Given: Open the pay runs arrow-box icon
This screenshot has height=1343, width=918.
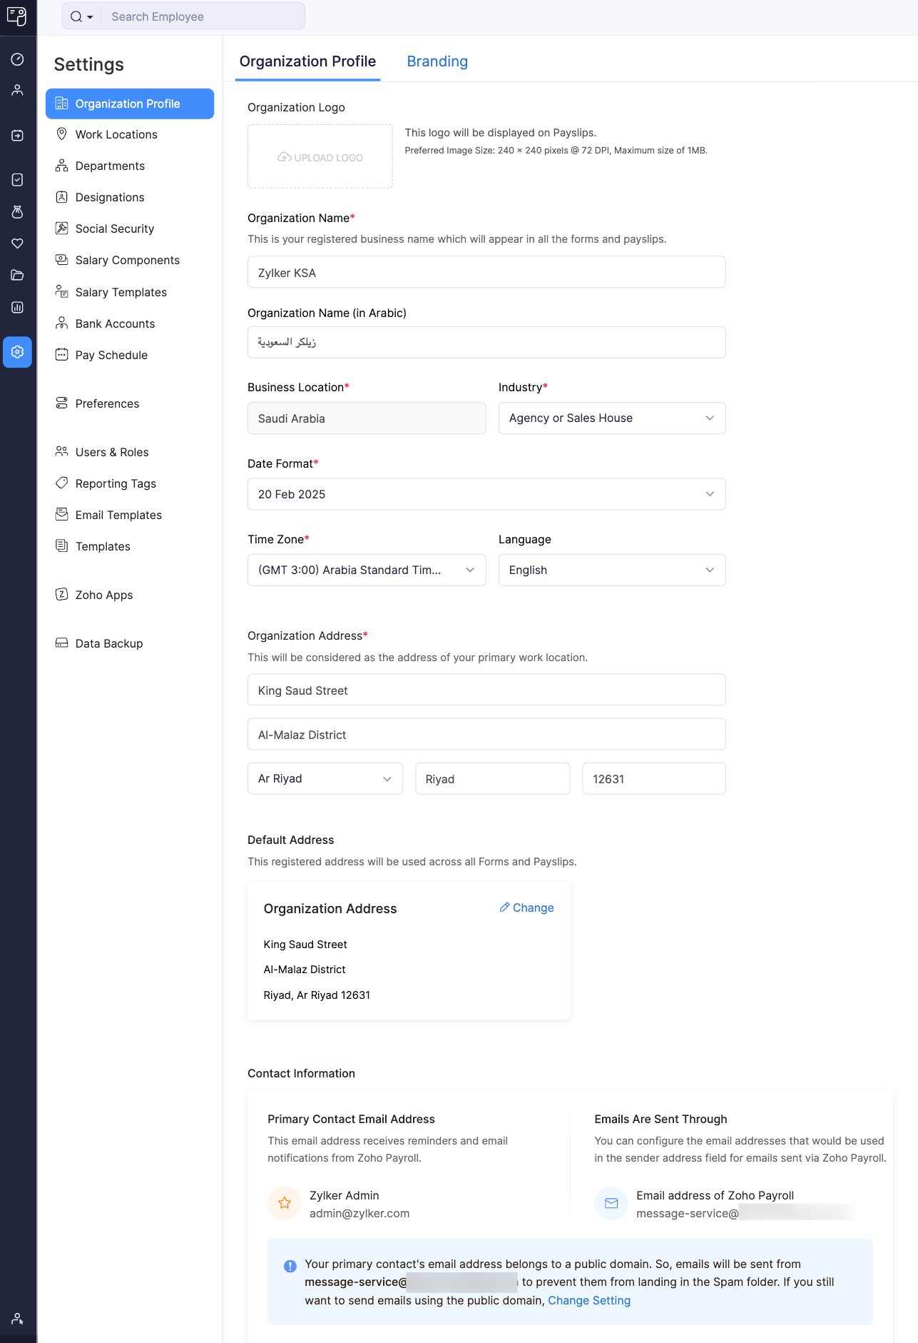Looking at the screenshot, I should (18, 136).
